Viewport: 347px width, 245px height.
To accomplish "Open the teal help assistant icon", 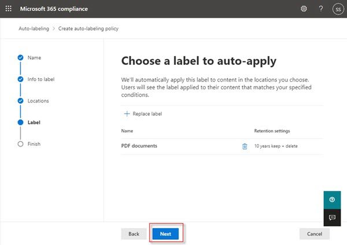I will click(x=332, y=200).
